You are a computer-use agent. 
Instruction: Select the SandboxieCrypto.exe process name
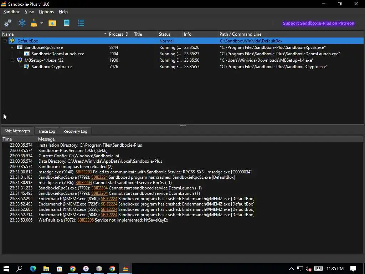(x=52, y=67)
